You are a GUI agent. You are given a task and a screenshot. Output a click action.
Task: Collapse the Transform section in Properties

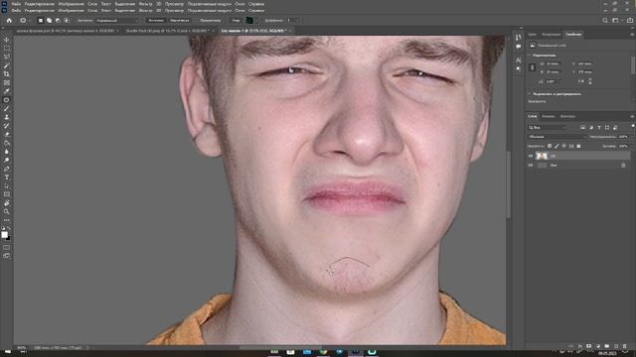(x=530, y=56)
